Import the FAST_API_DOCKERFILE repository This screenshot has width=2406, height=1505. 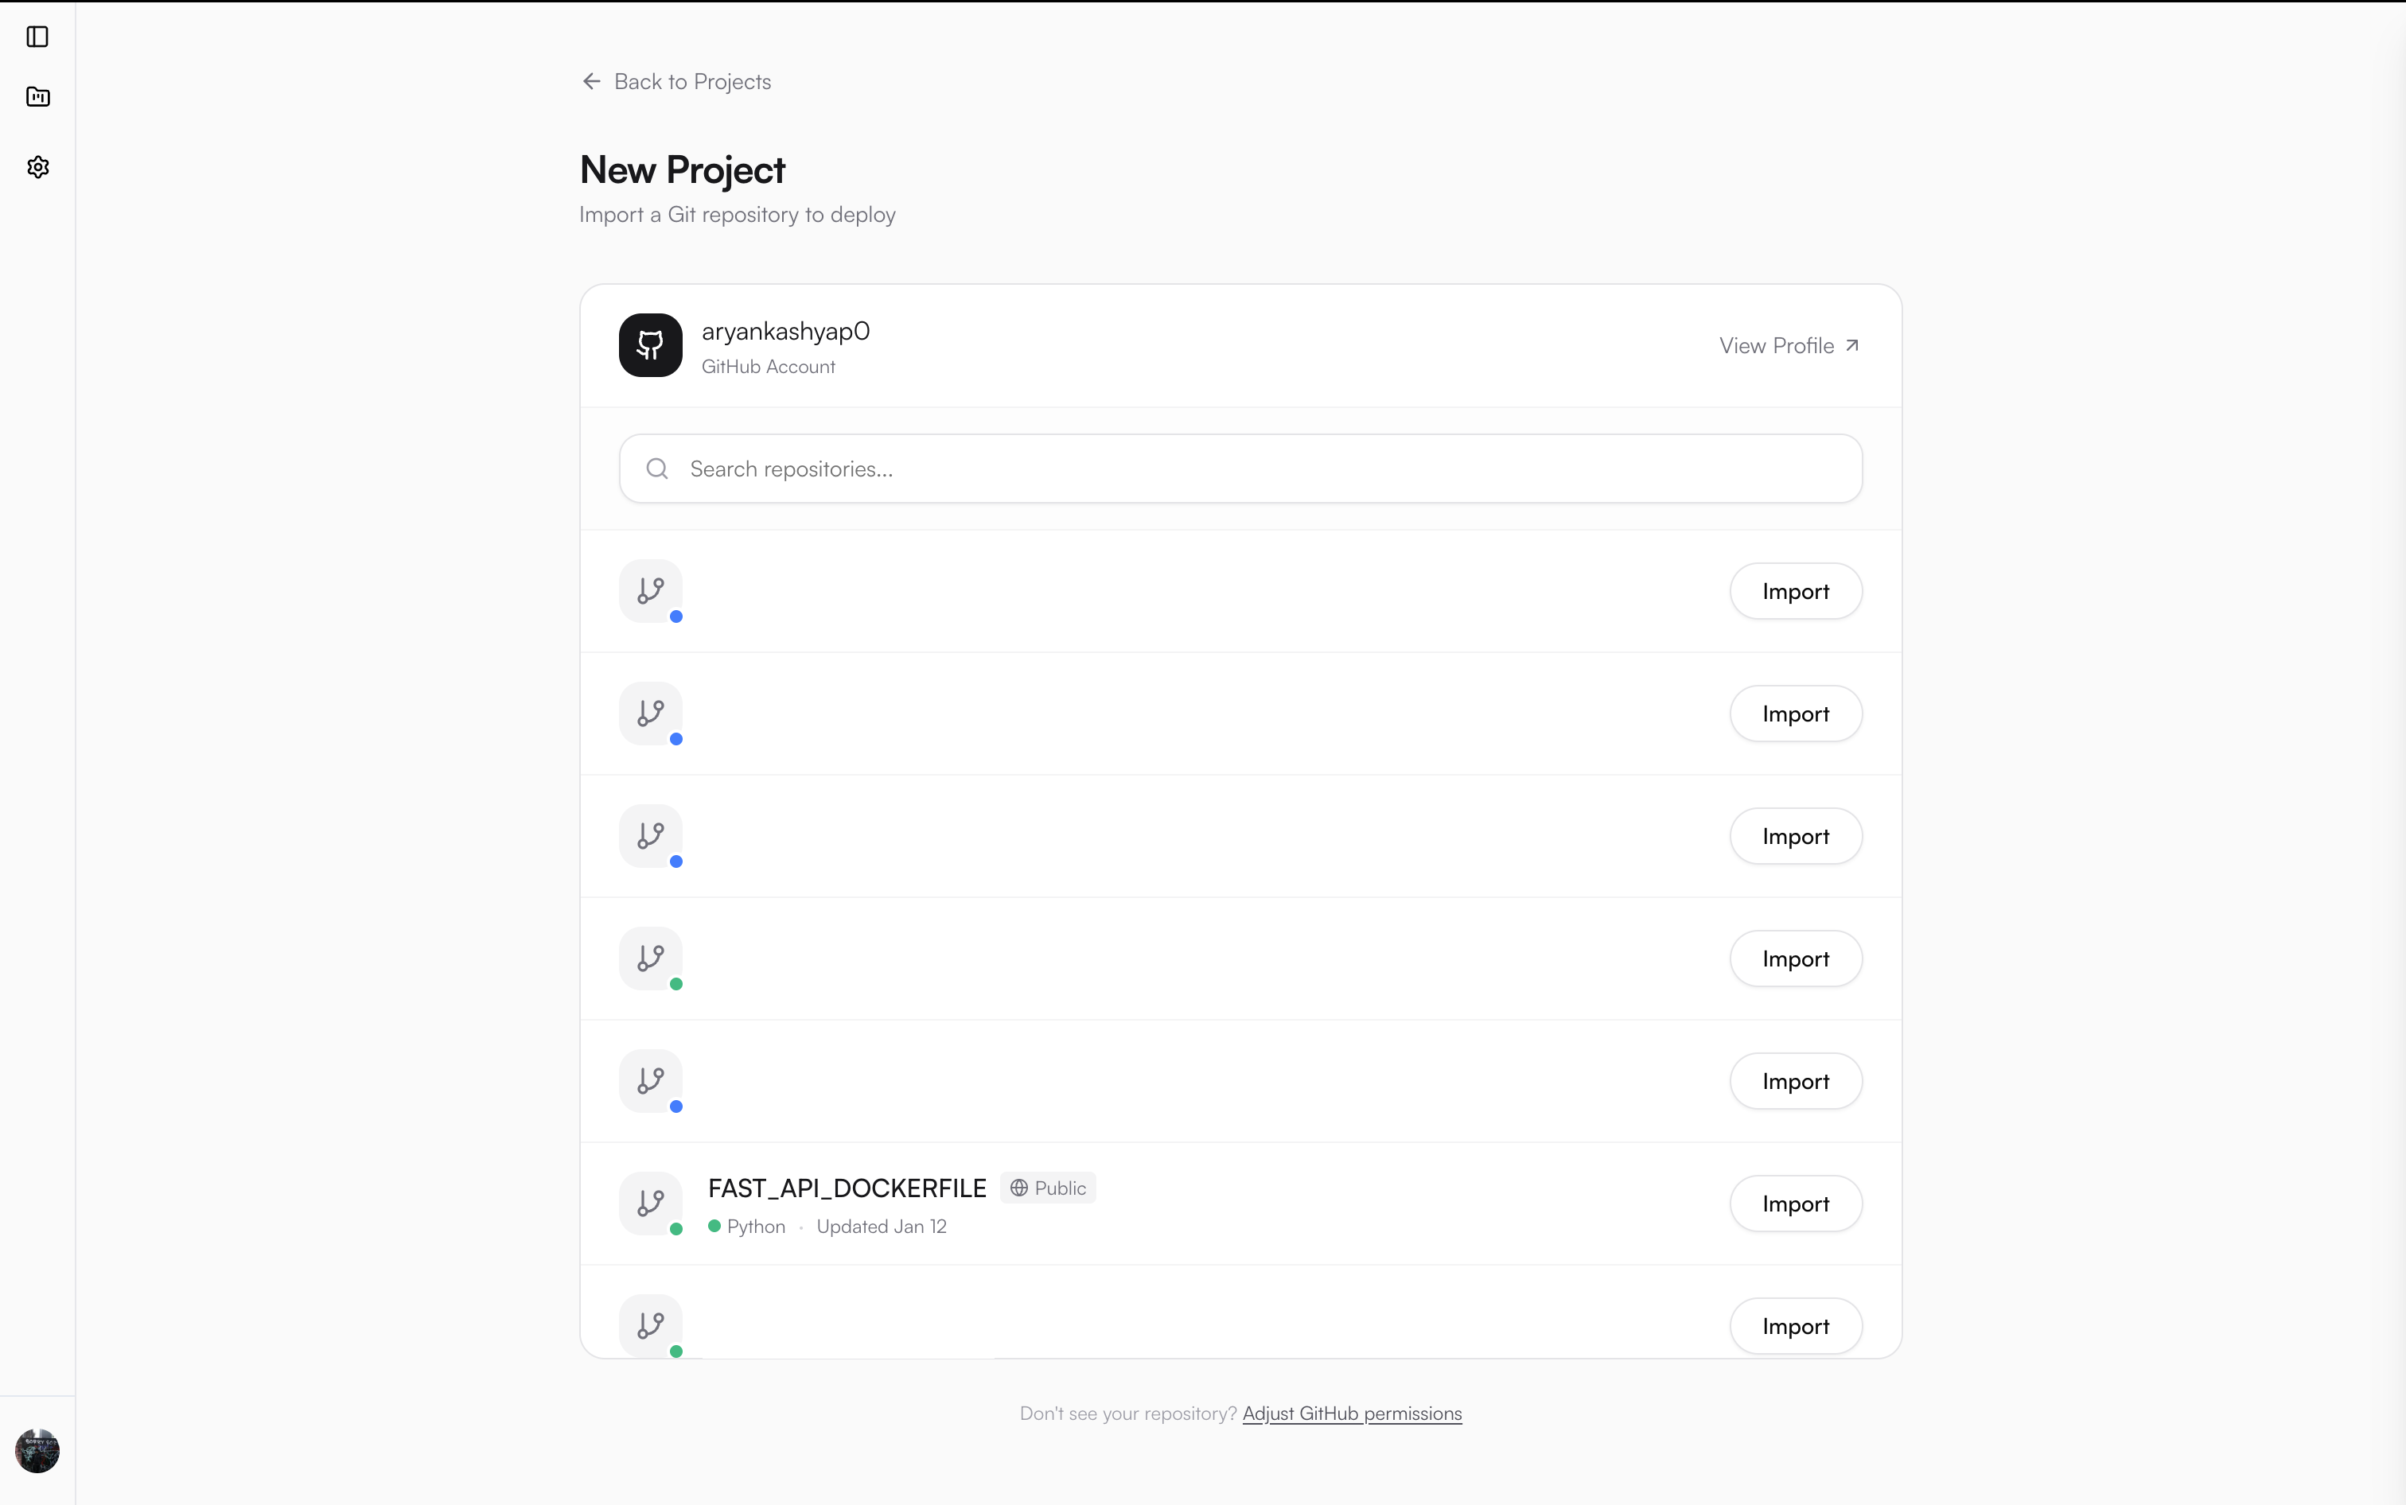coord(1795,1204)
